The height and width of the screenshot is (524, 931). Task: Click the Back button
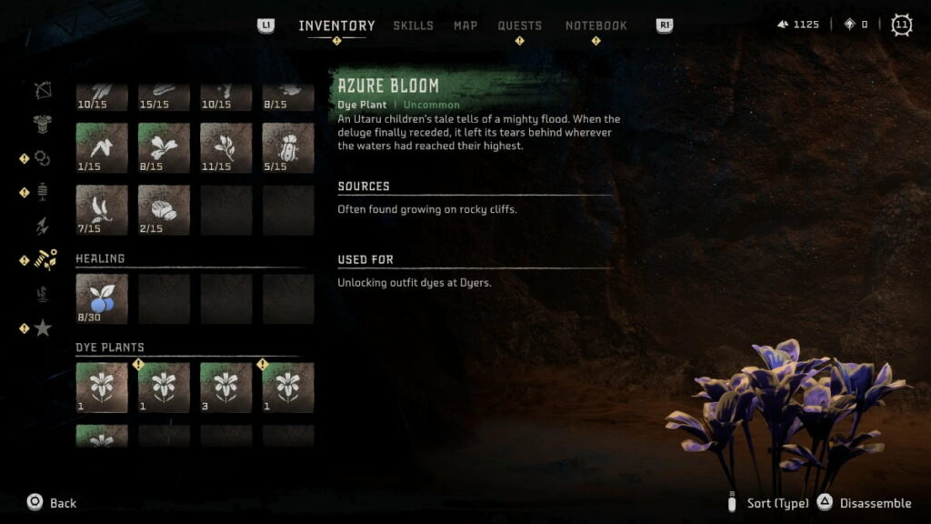click(52, 502)
